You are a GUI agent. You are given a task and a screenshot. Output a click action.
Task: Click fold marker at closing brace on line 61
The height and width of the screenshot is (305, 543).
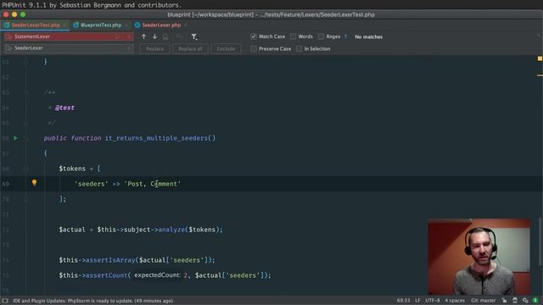pos(25,62)
